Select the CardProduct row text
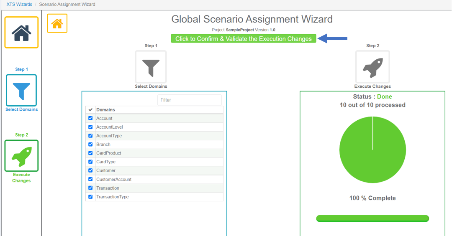Viewport: 452px width, 236px height. click(x=109, y=153)
